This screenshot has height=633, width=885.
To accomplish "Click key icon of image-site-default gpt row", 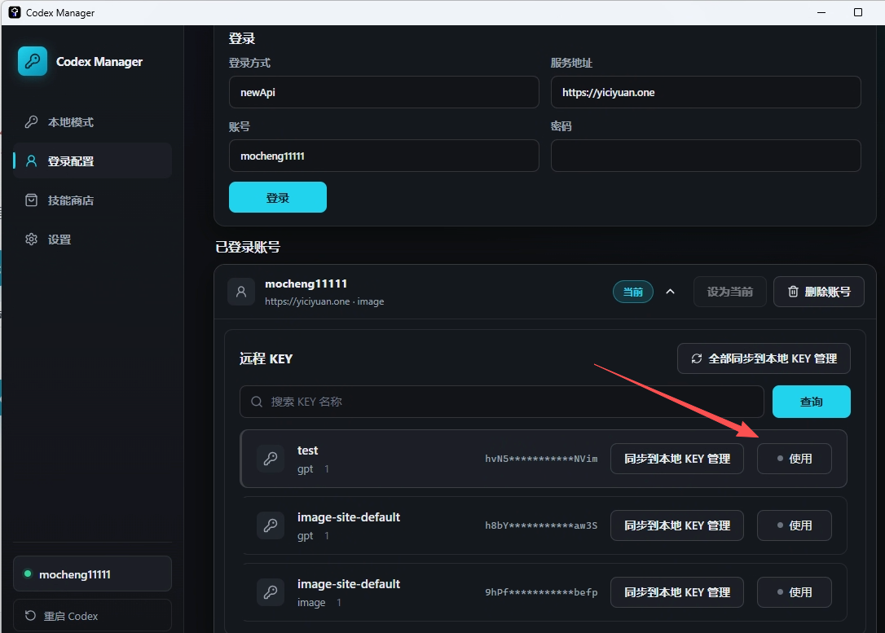I will pyautogui.click(x=271, y=525).
